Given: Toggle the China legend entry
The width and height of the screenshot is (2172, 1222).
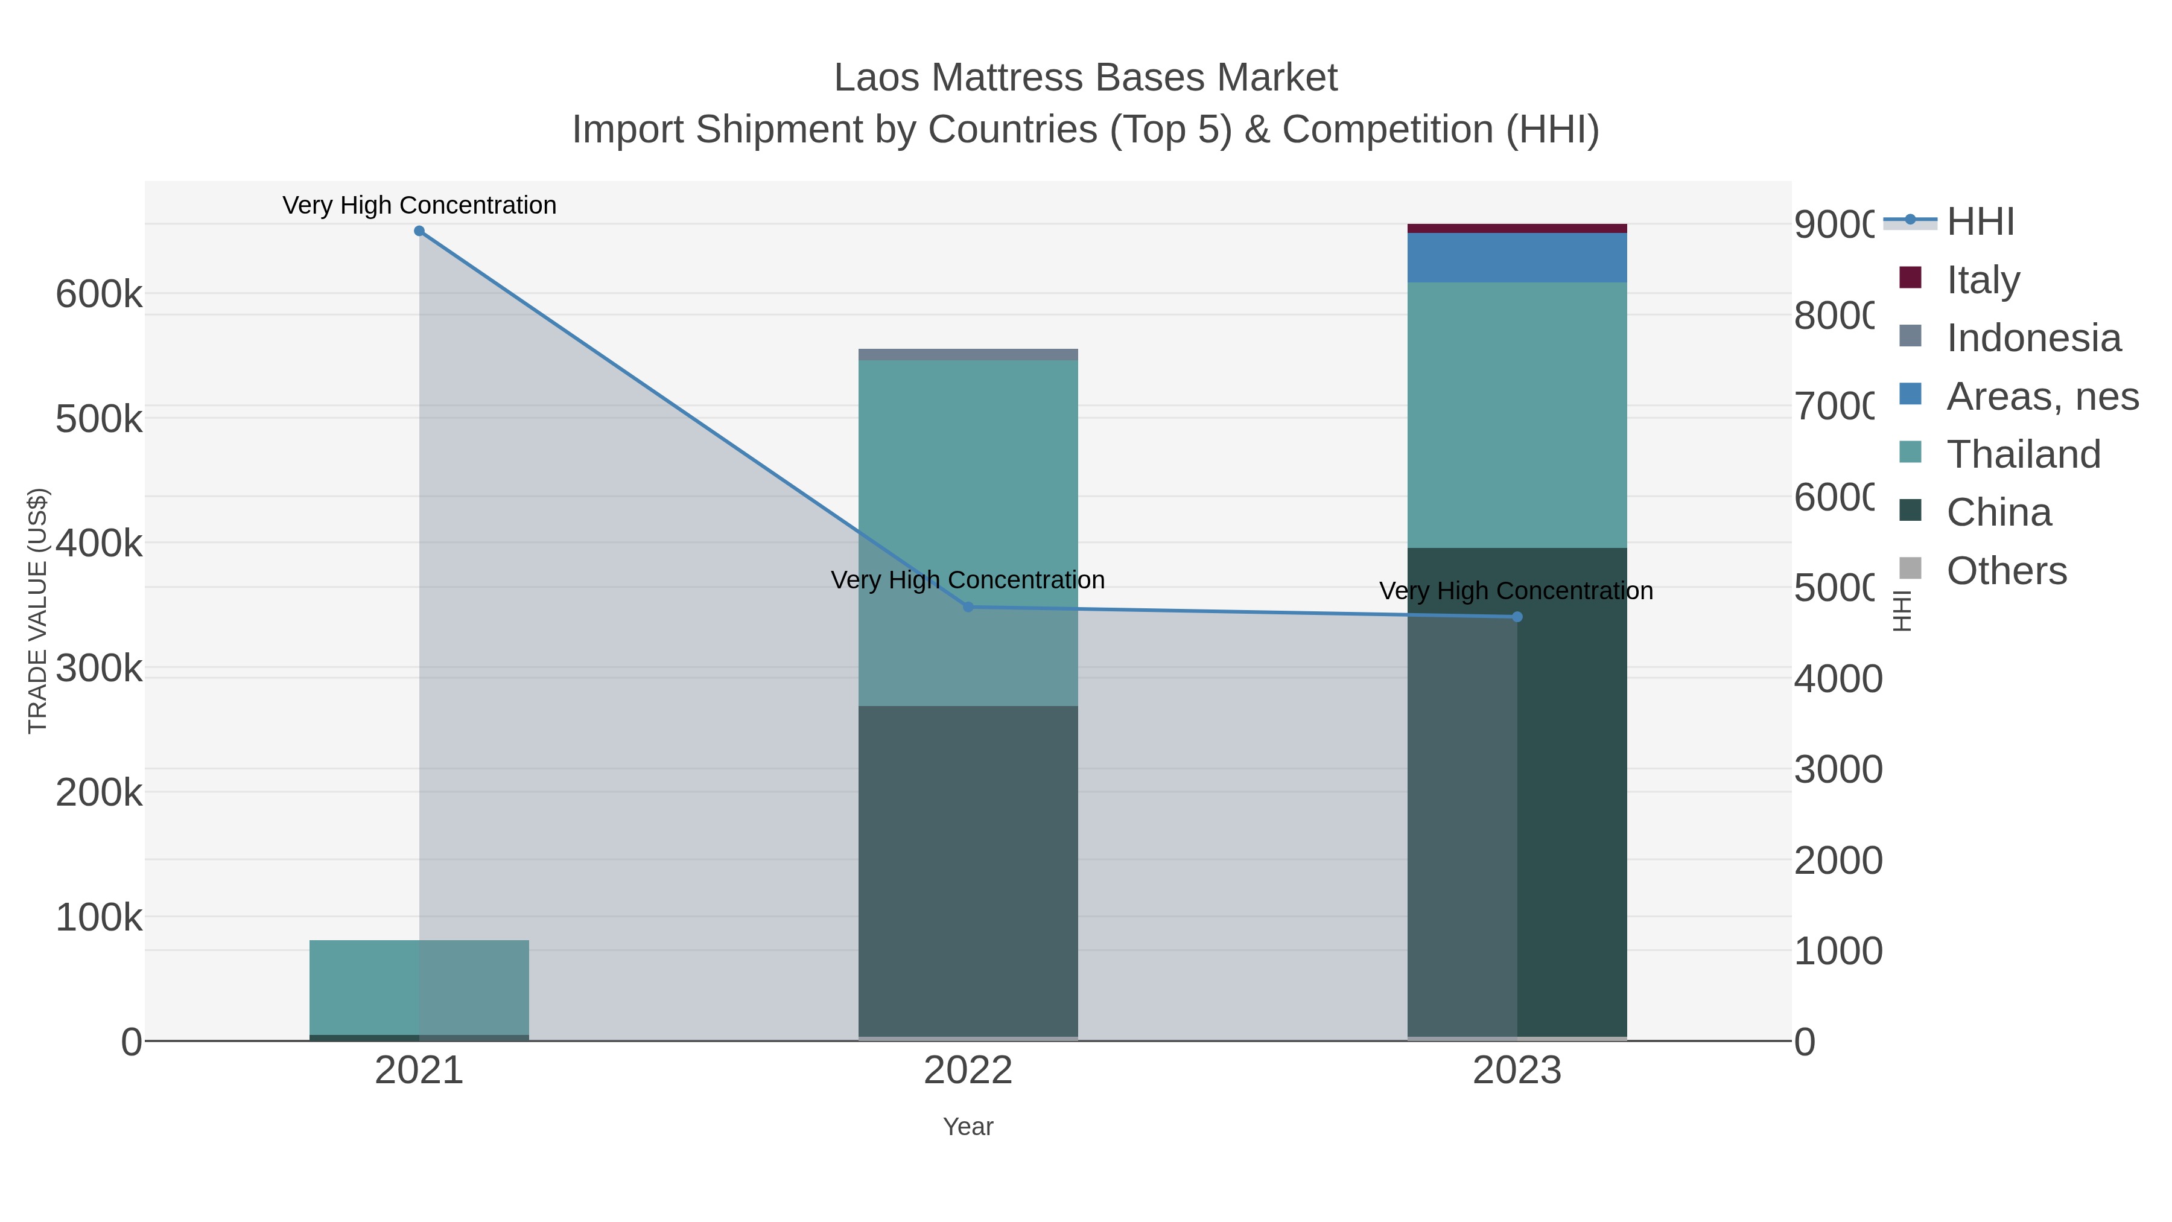Looking at the screenshot, I should [x=1975, y=513].
